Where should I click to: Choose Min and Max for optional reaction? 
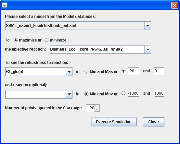click(86, 94)
